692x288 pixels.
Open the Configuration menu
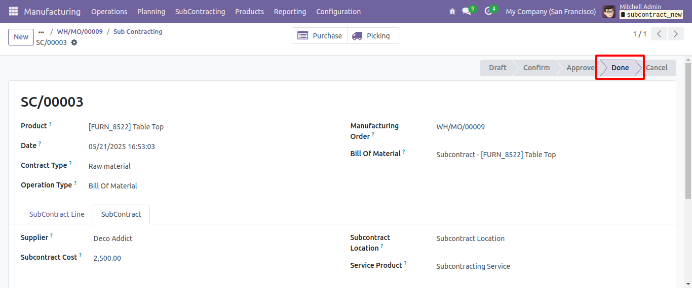coord(338,11)
